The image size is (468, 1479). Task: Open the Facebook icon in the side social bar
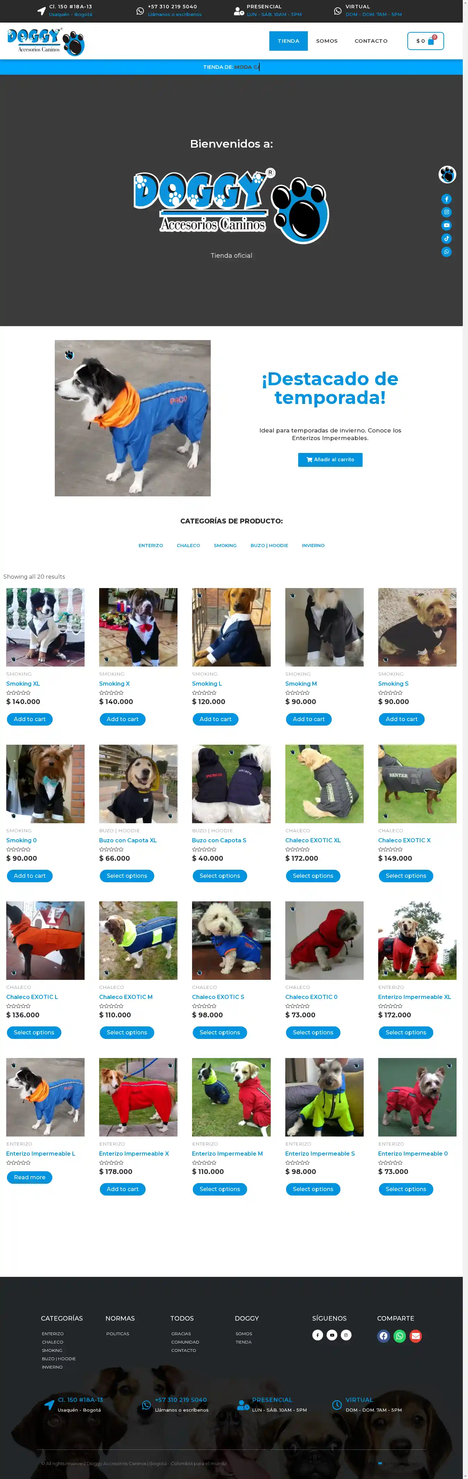coord(446,199)
